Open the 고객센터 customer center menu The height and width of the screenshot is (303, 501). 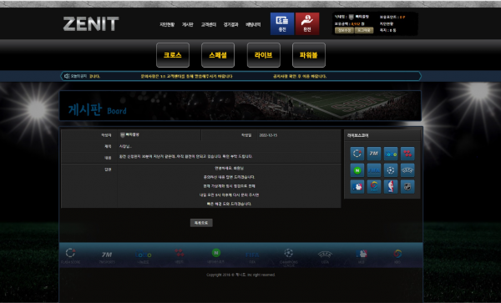point(209,24)
